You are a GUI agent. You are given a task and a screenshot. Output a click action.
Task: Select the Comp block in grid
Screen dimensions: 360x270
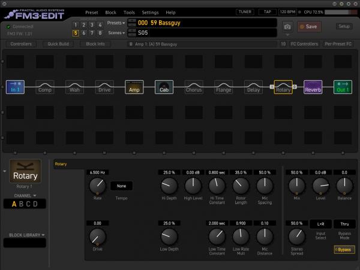click(x=45, y=87)
